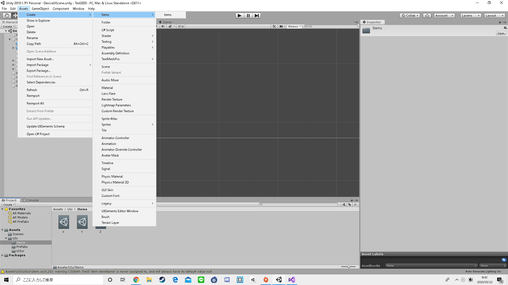This screenshot has height=285, width=508.
Task: Click Open in the Items inspector
Action: click(x=501, y=33)
